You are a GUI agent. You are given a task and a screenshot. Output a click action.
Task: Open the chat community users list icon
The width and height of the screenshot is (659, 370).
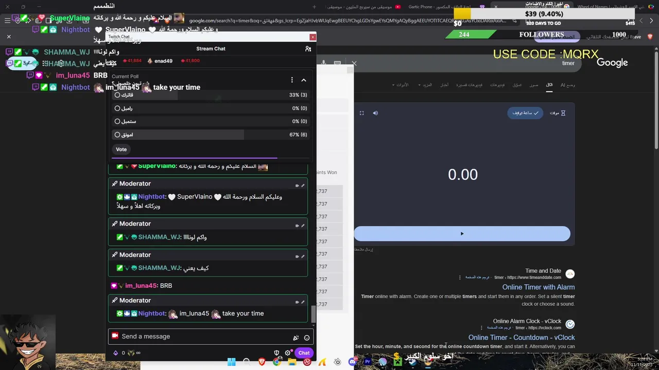coord(308,49)
